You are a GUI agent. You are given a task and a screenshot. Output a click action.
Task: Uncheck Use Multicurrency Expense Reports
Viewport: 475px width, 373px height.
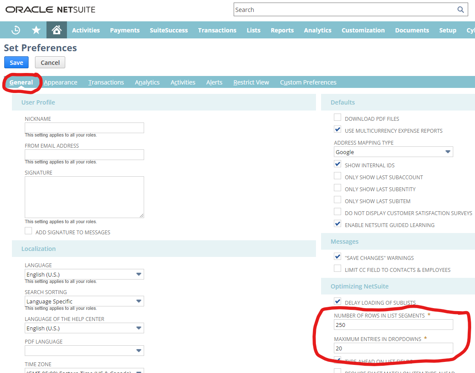point(337,129)
